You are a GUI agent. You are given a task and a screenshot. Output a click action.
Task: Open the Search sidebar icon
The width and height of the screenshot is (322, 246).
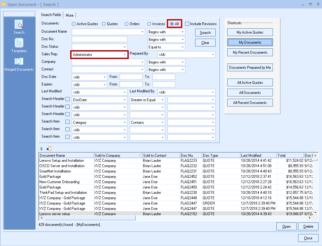click(19, 25)
